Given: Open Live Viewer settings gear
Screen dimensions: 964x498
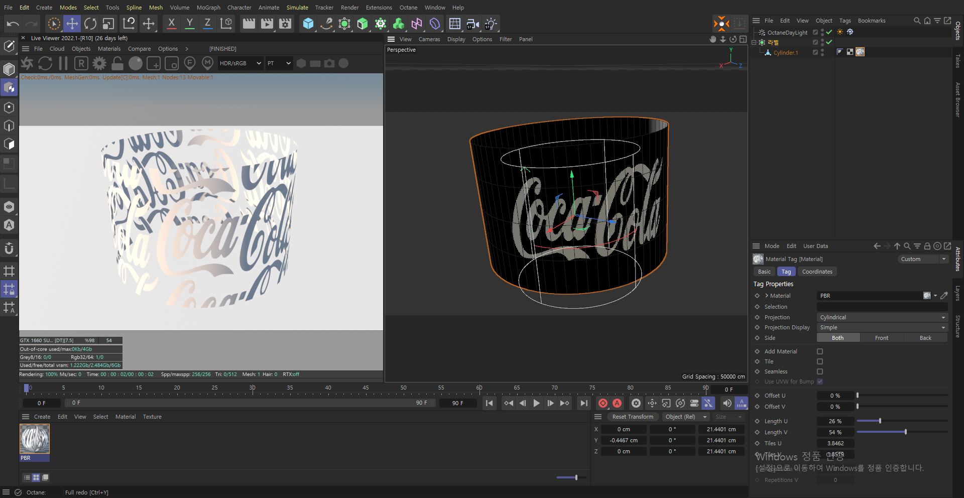Looking at the screenshot, I should (99, 63).
